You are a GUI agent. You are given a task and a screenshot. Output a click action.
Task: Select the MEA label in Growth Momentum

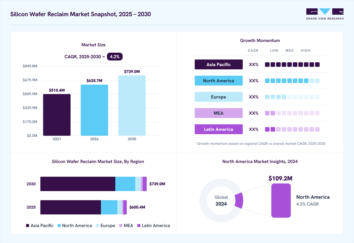point(219,113)
